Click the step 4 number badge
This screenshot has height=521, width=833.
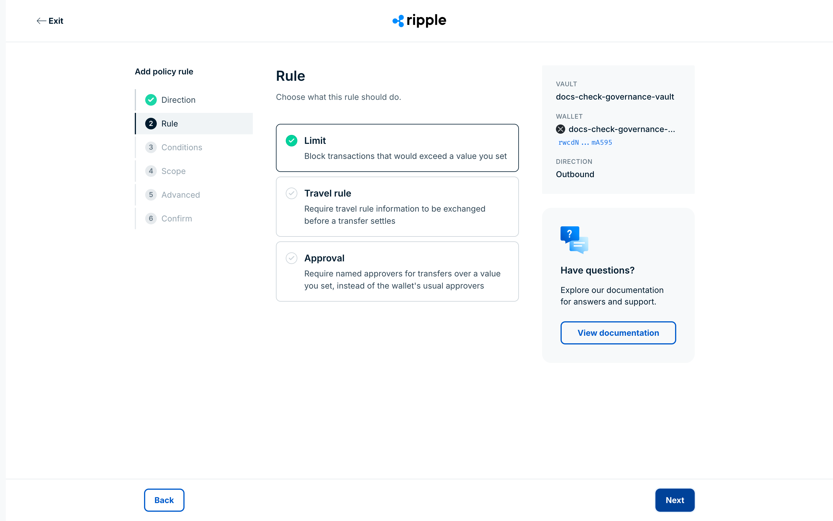(x=151, y=171)
